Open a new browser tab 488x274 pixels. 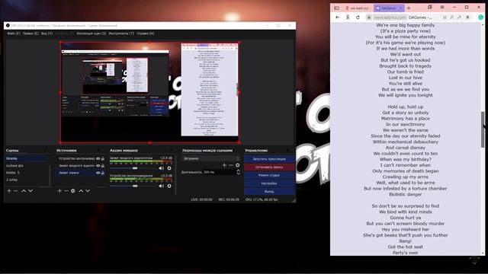pyautogui.click(x=409, y=8)
